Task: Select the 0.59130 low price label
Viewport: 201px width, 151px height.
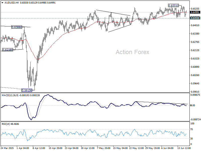Action: point(27,90)
